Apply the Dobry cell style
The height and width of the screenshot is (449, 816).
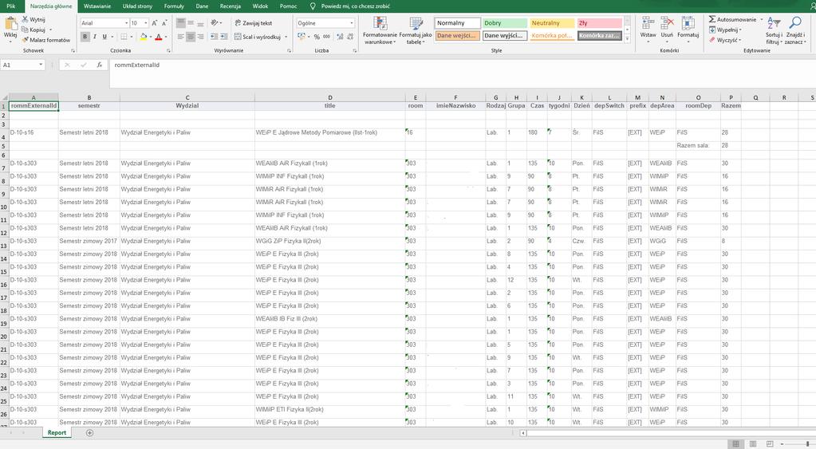click(505, 23)
